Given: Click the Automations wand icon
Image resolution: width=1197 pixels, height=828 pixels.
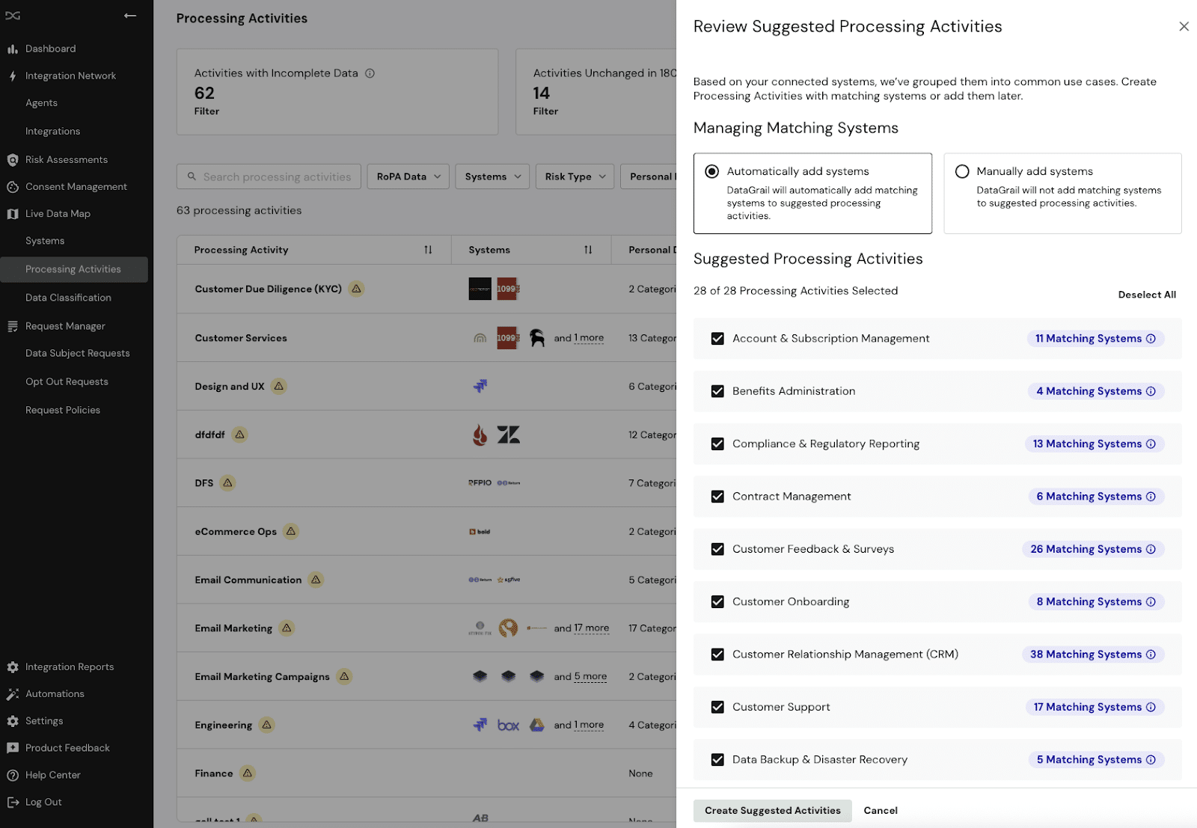Looking at the screenshot, I should click(x=13, y=694).
